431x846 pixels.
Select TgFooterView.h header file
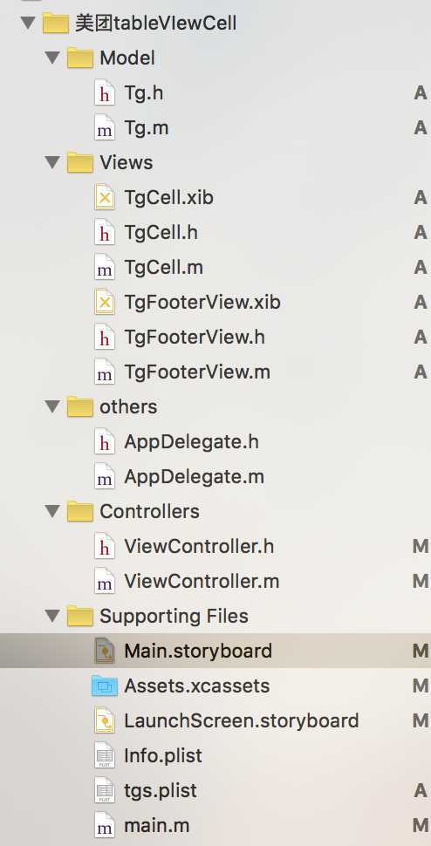[195, 338]
